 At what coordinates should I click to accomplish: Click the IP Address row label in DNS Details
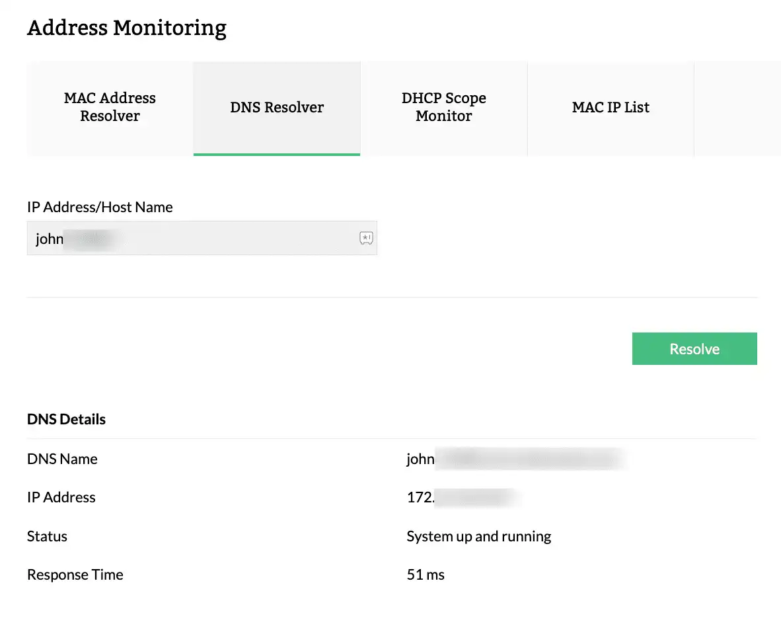61,497
